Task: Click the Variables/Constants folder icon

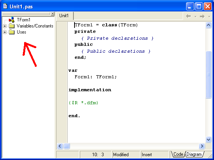Action: 12,26
